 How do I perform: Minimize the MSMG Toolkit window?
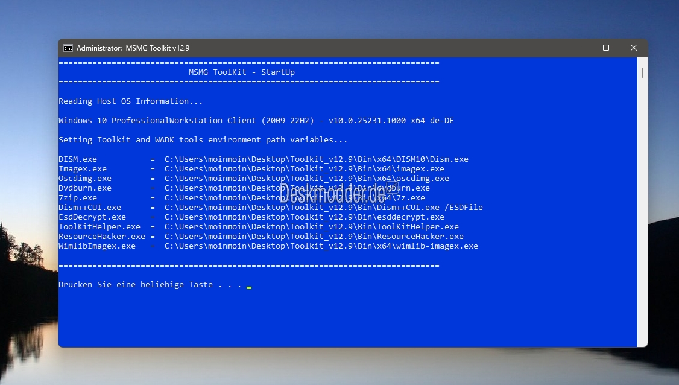click(x=578, y=48)
